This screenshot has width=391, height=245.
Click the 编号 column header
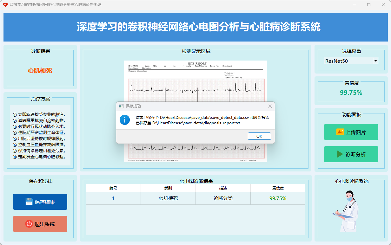(113, 188)
